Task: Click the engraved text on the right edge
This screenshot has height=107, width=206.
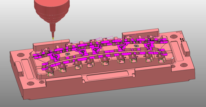Action: (x=182, y=40)
